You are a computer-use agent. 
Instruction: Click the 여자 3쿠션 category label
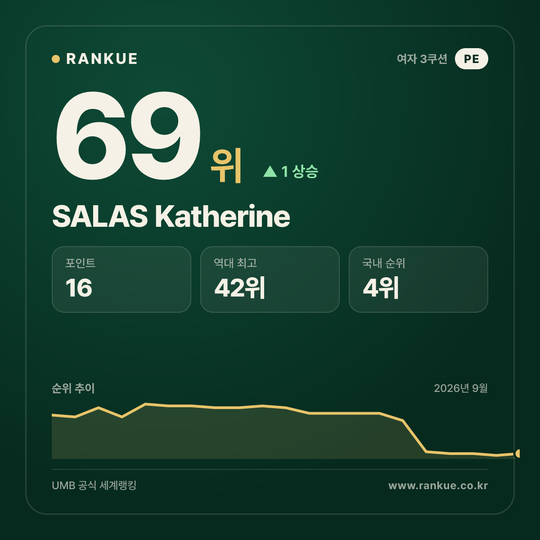click(422, 59)
